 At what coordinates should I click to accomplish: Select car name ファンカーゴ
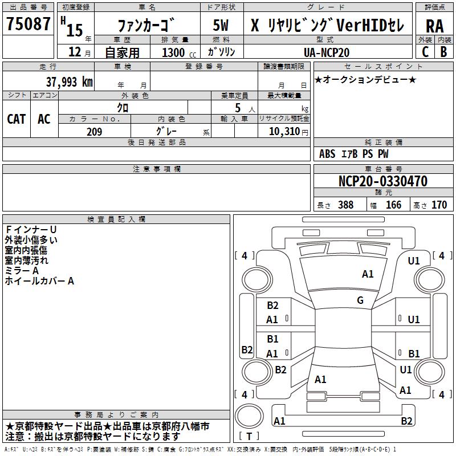tap(146, 25)
